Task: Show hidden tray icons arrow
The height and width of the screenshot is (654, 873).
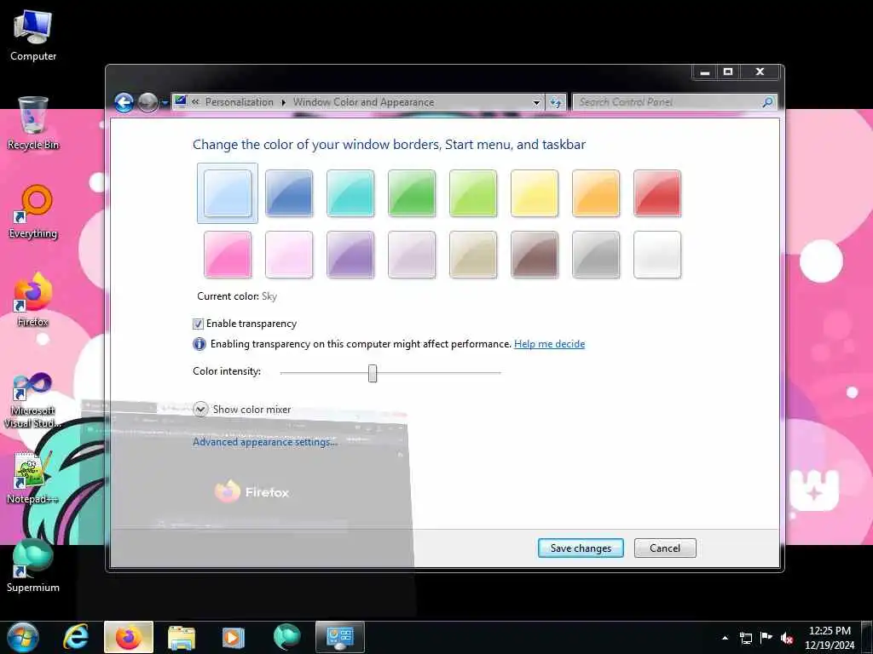Action: (x=725, y=638)
